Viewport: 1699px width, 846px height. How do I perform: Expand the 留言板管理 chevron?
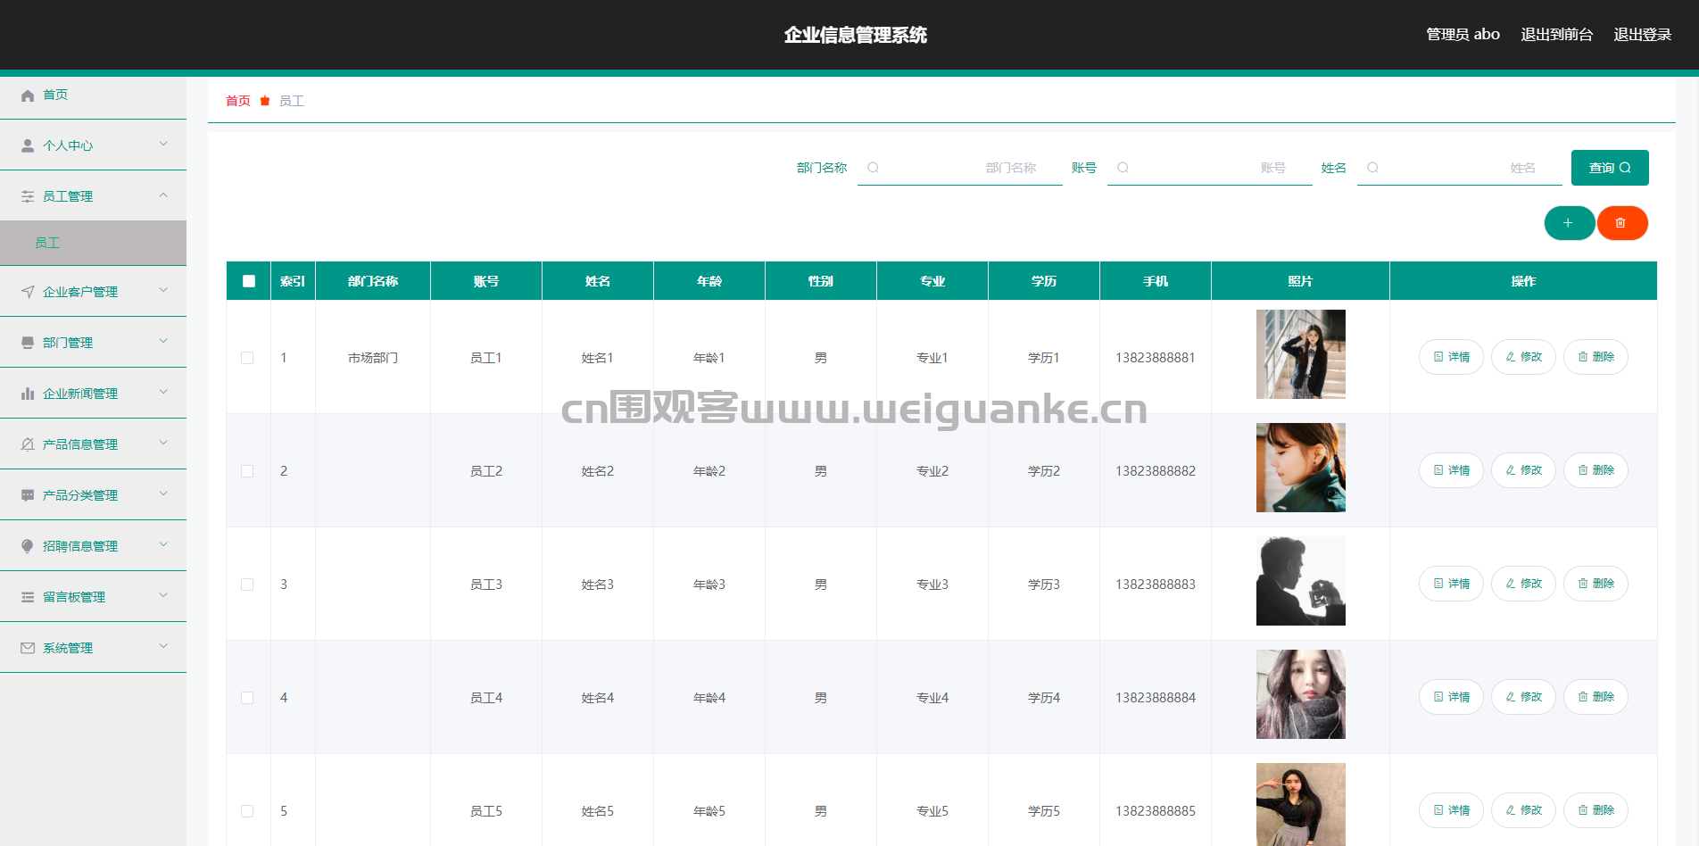[163, 595]
